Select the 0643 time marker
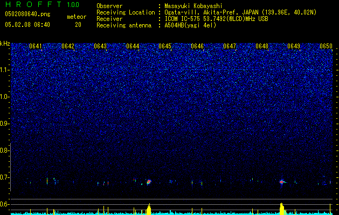This screenshot has width=339, height=215. (x=100, y=46)
